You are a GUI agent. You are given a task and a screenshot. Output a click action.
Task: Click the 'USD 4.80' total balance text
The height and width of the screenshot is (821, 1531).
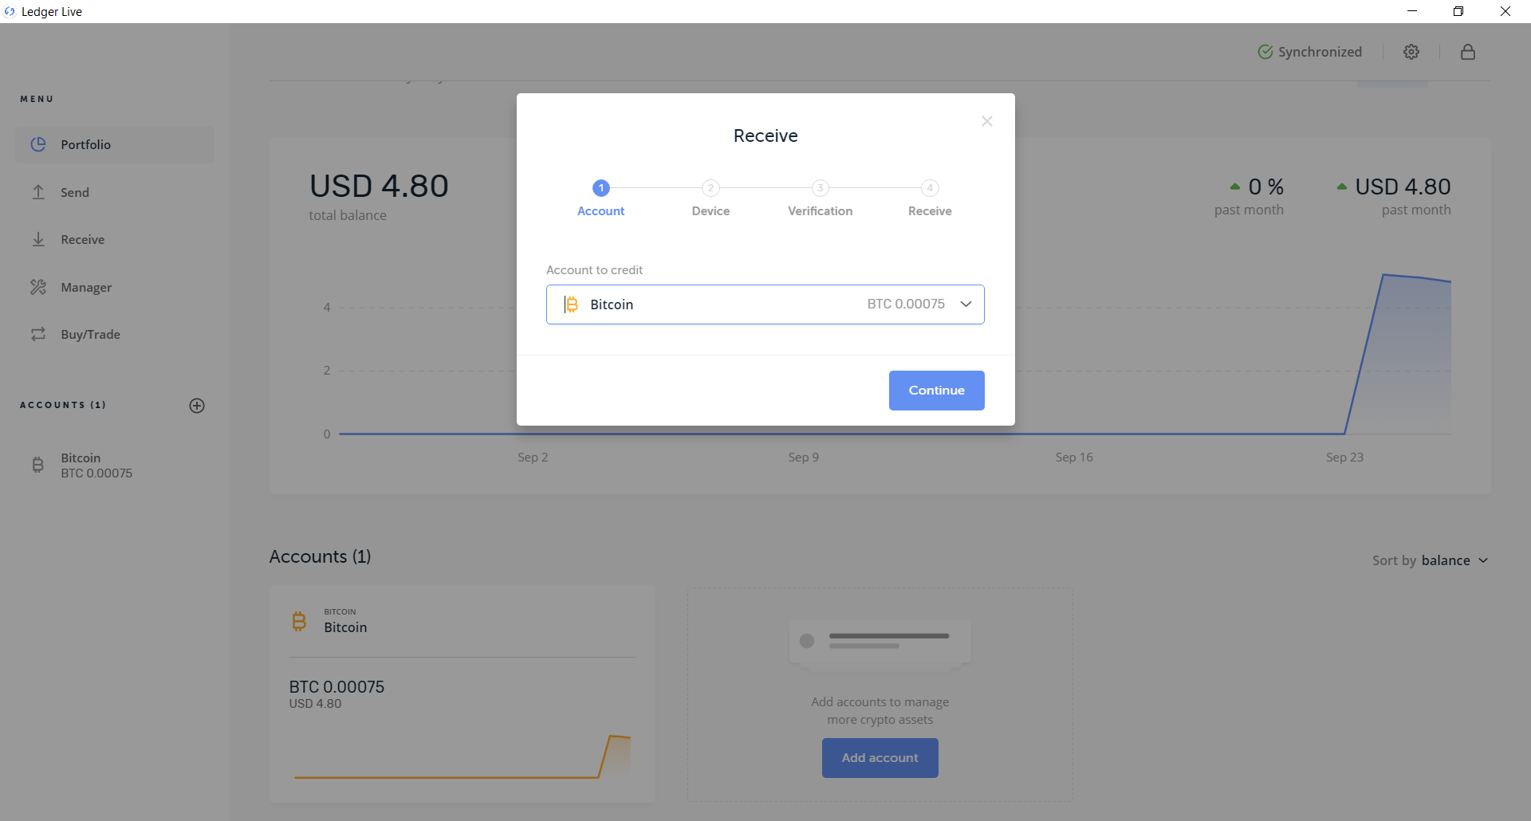pos(379,186)
